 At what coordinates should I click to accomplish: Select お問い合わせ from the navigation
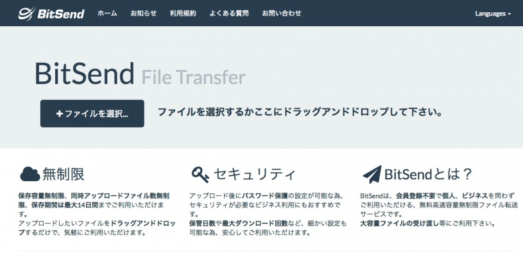pyautogui.click(x=282, y=13)
